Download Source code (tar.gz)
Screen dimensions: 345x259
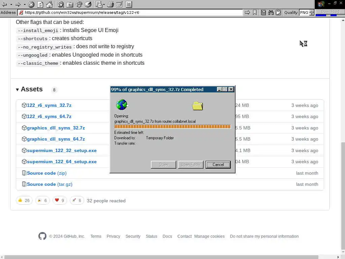click(50, 184)
